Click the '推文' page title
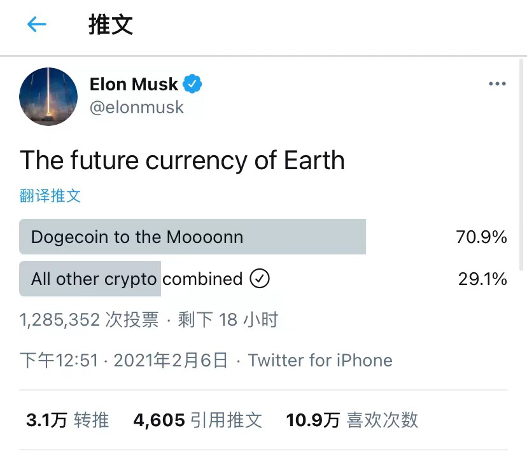 (x=110, y=24)
